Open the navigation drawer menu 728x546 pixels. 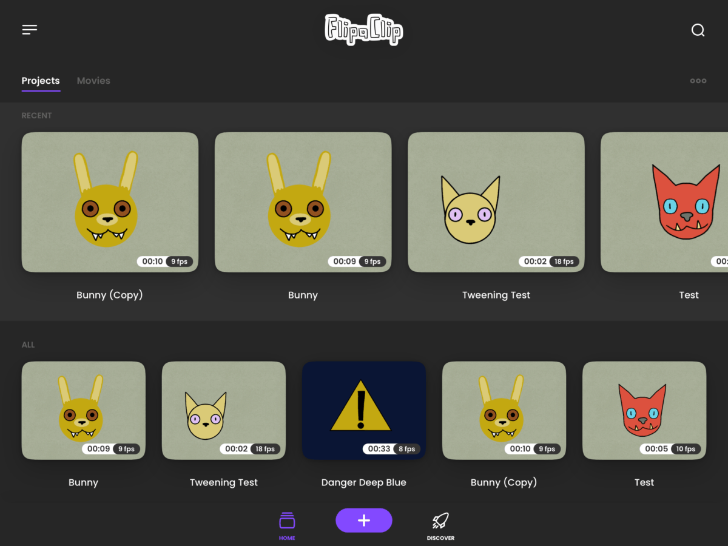[29, 29]
